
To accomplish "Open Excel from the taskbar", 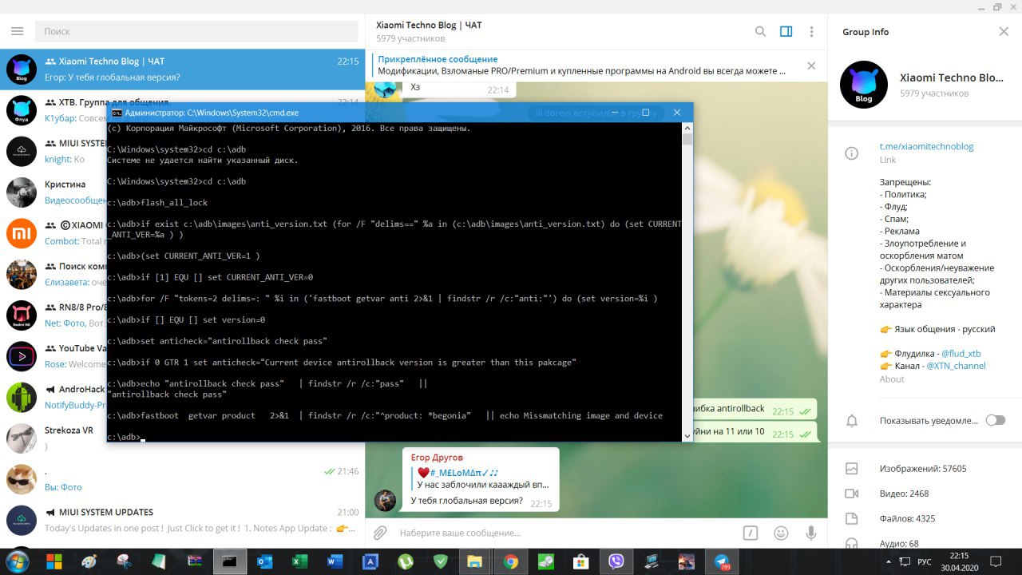I will (x=299, y=561).
